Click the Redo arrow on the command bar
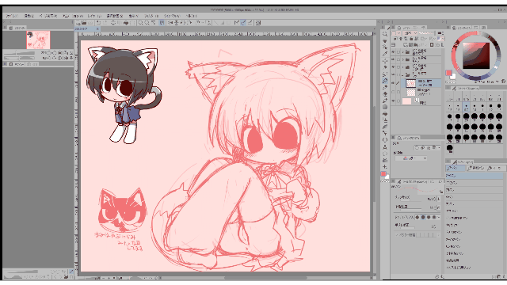This screenshot has height=285, width=507. [x=105, y=23]
